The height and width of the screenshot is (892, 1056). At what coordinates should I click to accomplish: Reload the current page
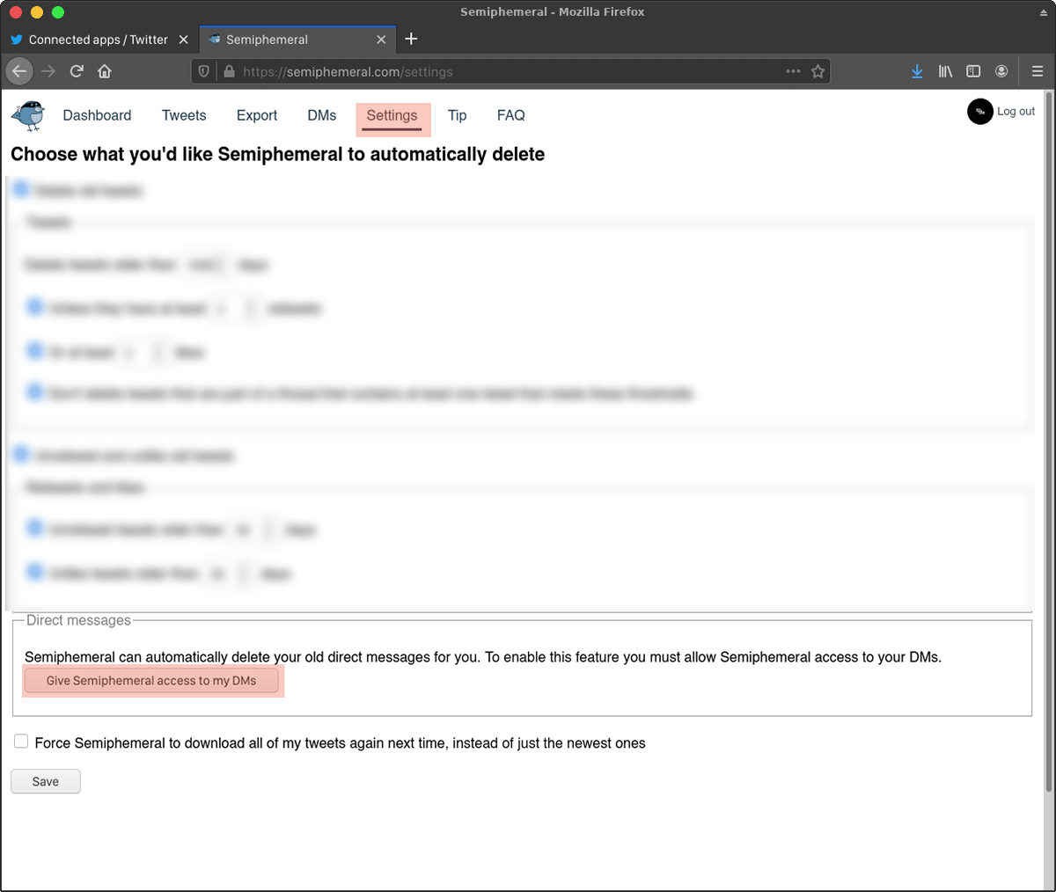(x=77, y=71)
